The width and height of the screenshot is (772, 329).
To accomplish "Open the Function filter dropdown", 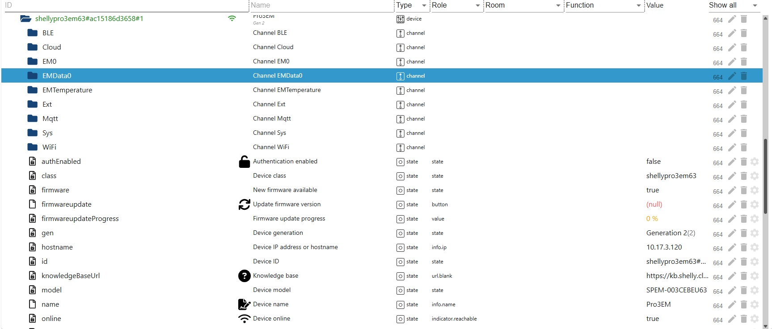I will coord(638,5).
